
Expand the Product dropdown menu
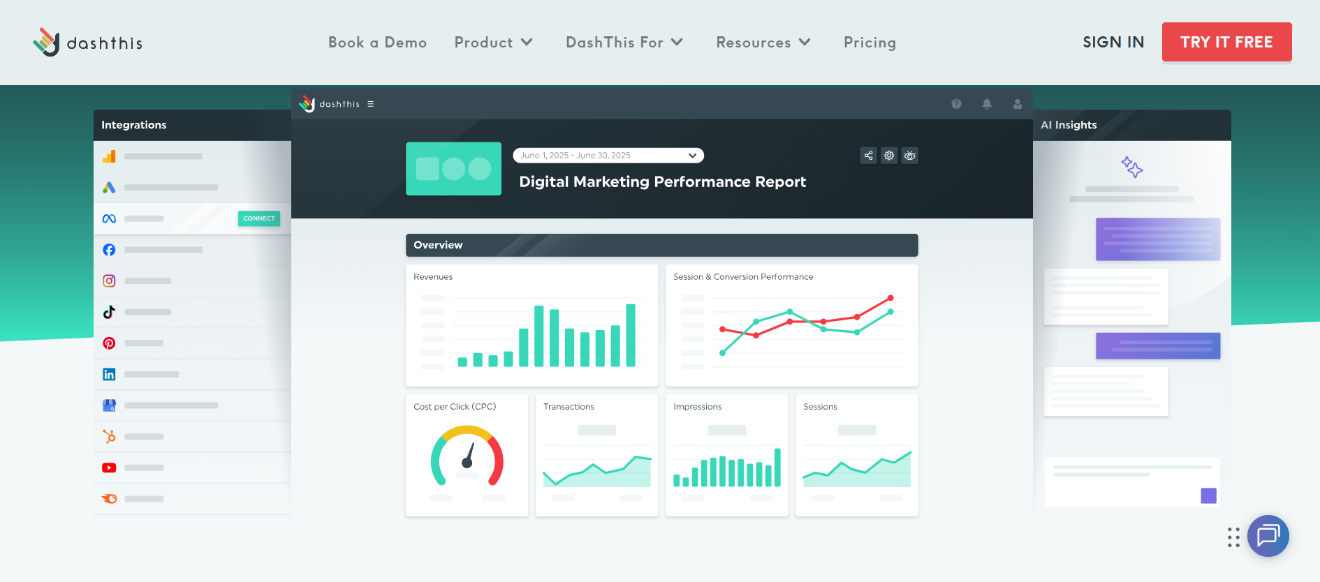point(493,43)
